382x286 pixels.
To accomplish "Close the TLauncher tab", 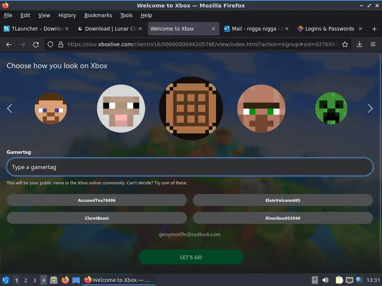I will coord(67,29).
